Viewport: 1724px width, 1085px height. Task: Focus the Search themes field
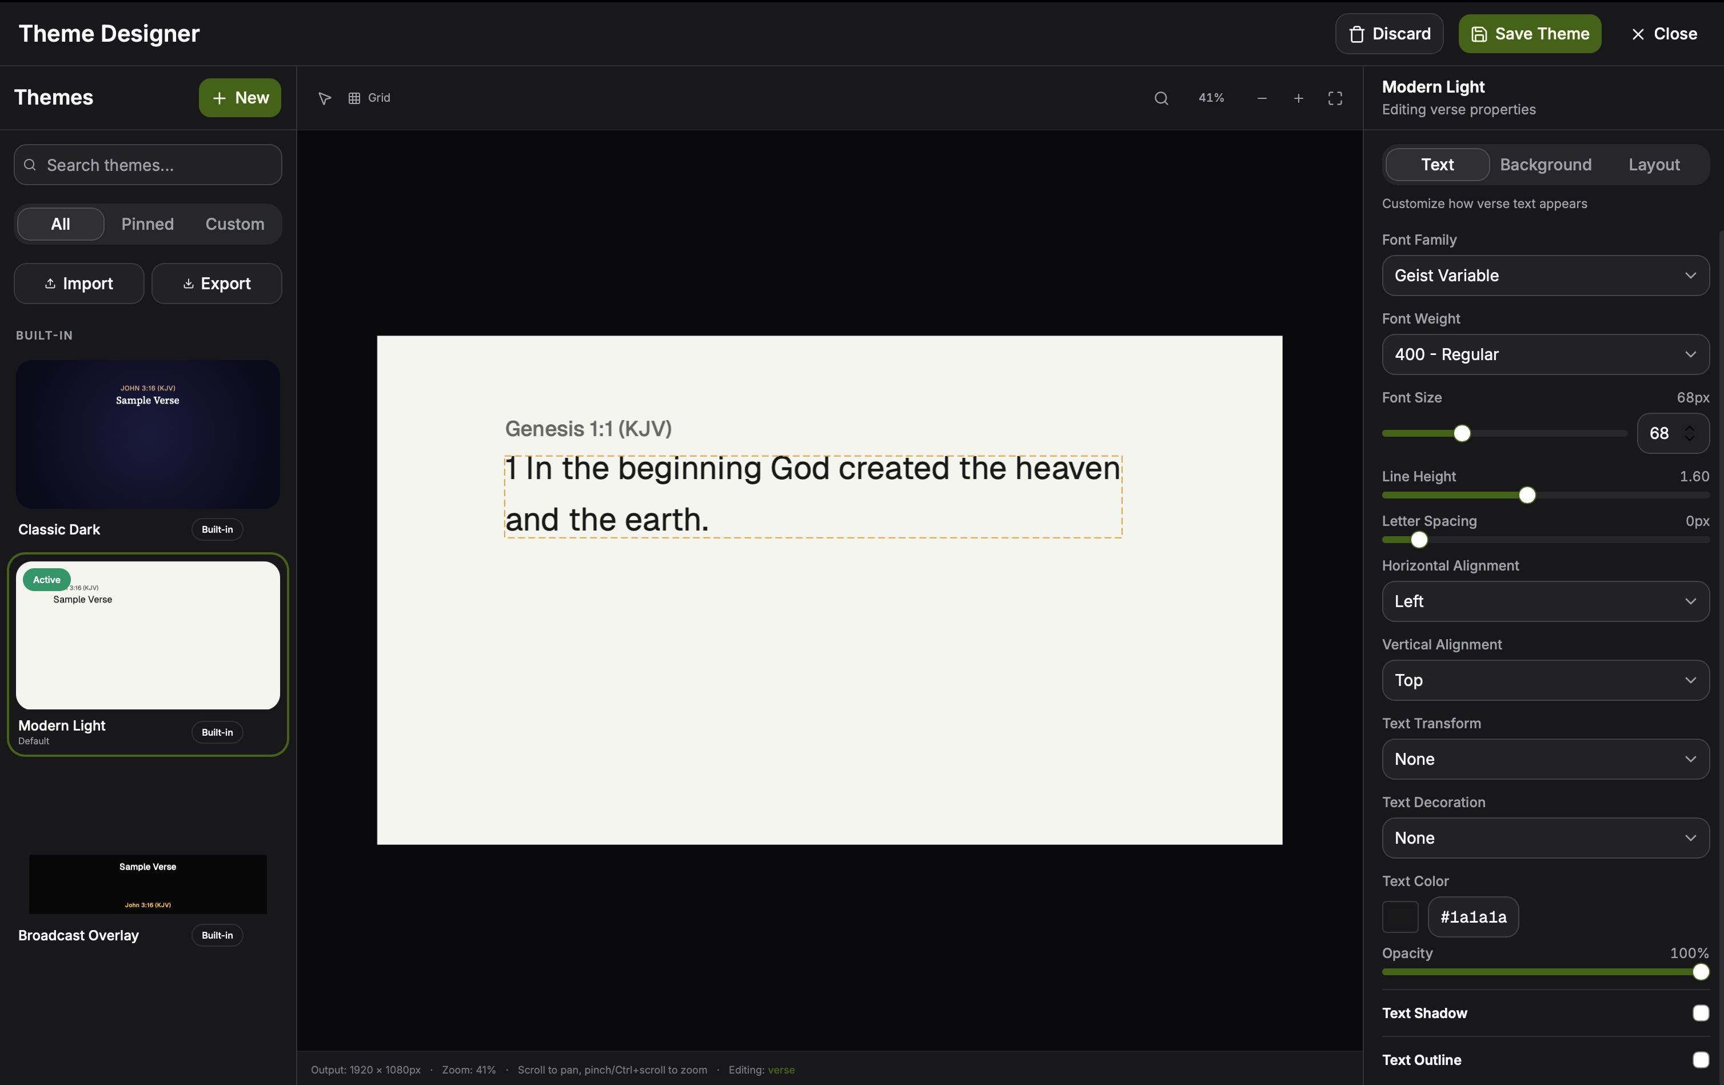tap(147, 165)
